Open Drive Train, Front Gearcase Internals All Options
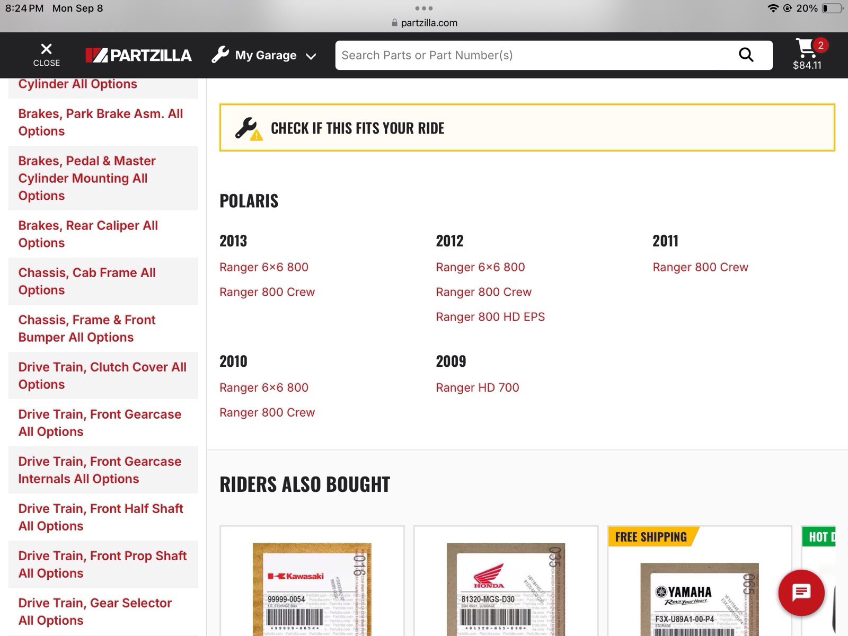The height and width of the screenshot is (636, 848). point(103,470)
